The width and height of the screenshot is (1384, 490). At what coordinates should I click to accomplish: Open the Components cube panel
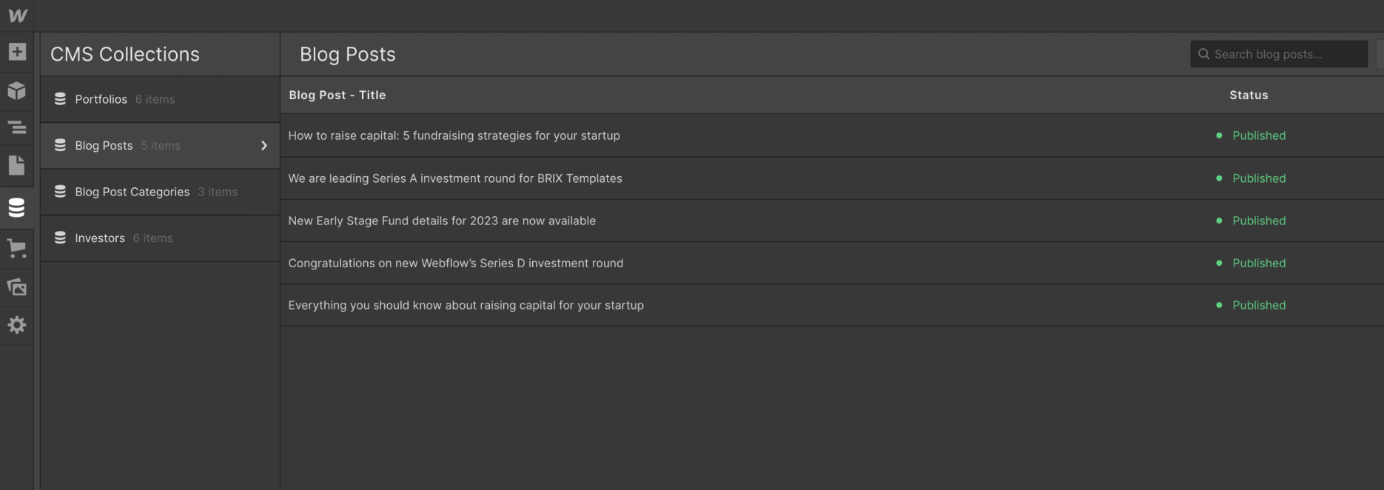pos(17,90)
